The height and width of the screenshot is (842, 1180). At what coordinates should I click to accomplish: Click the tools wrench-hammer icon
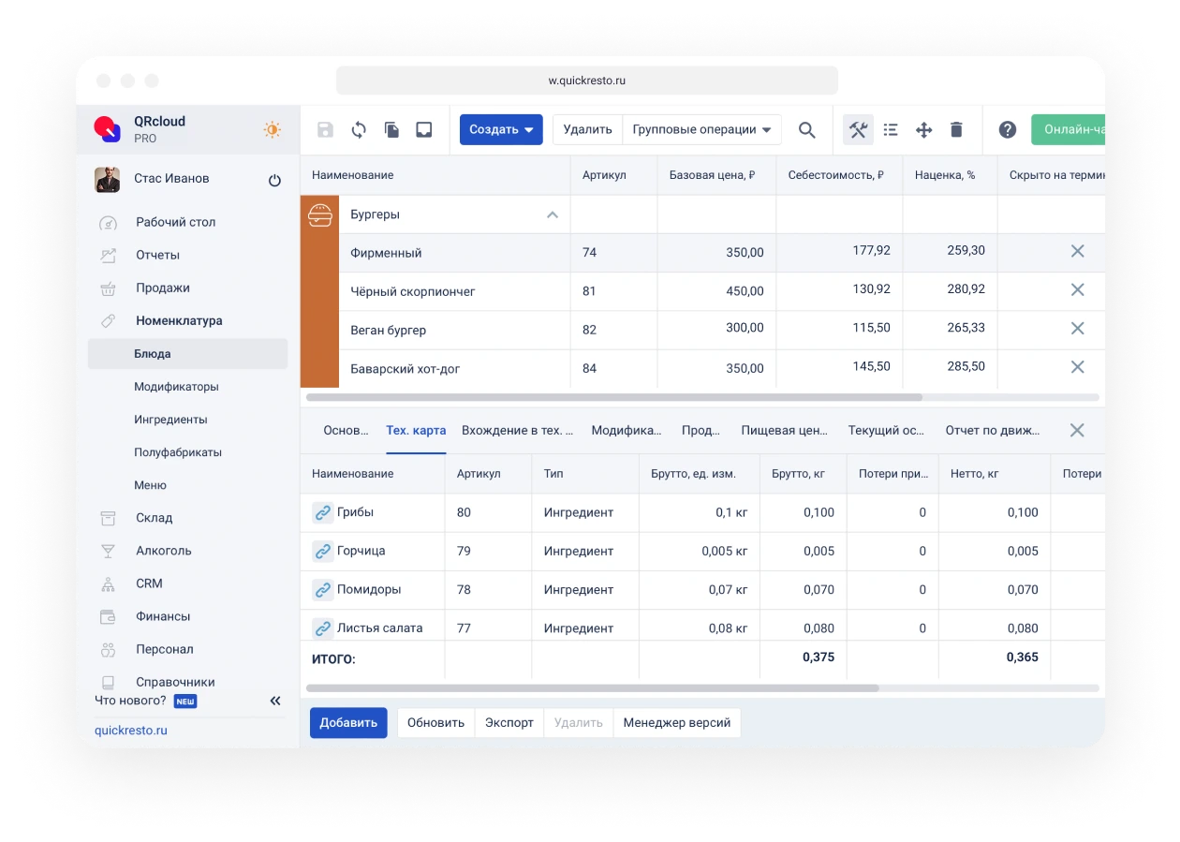point(858,130)
